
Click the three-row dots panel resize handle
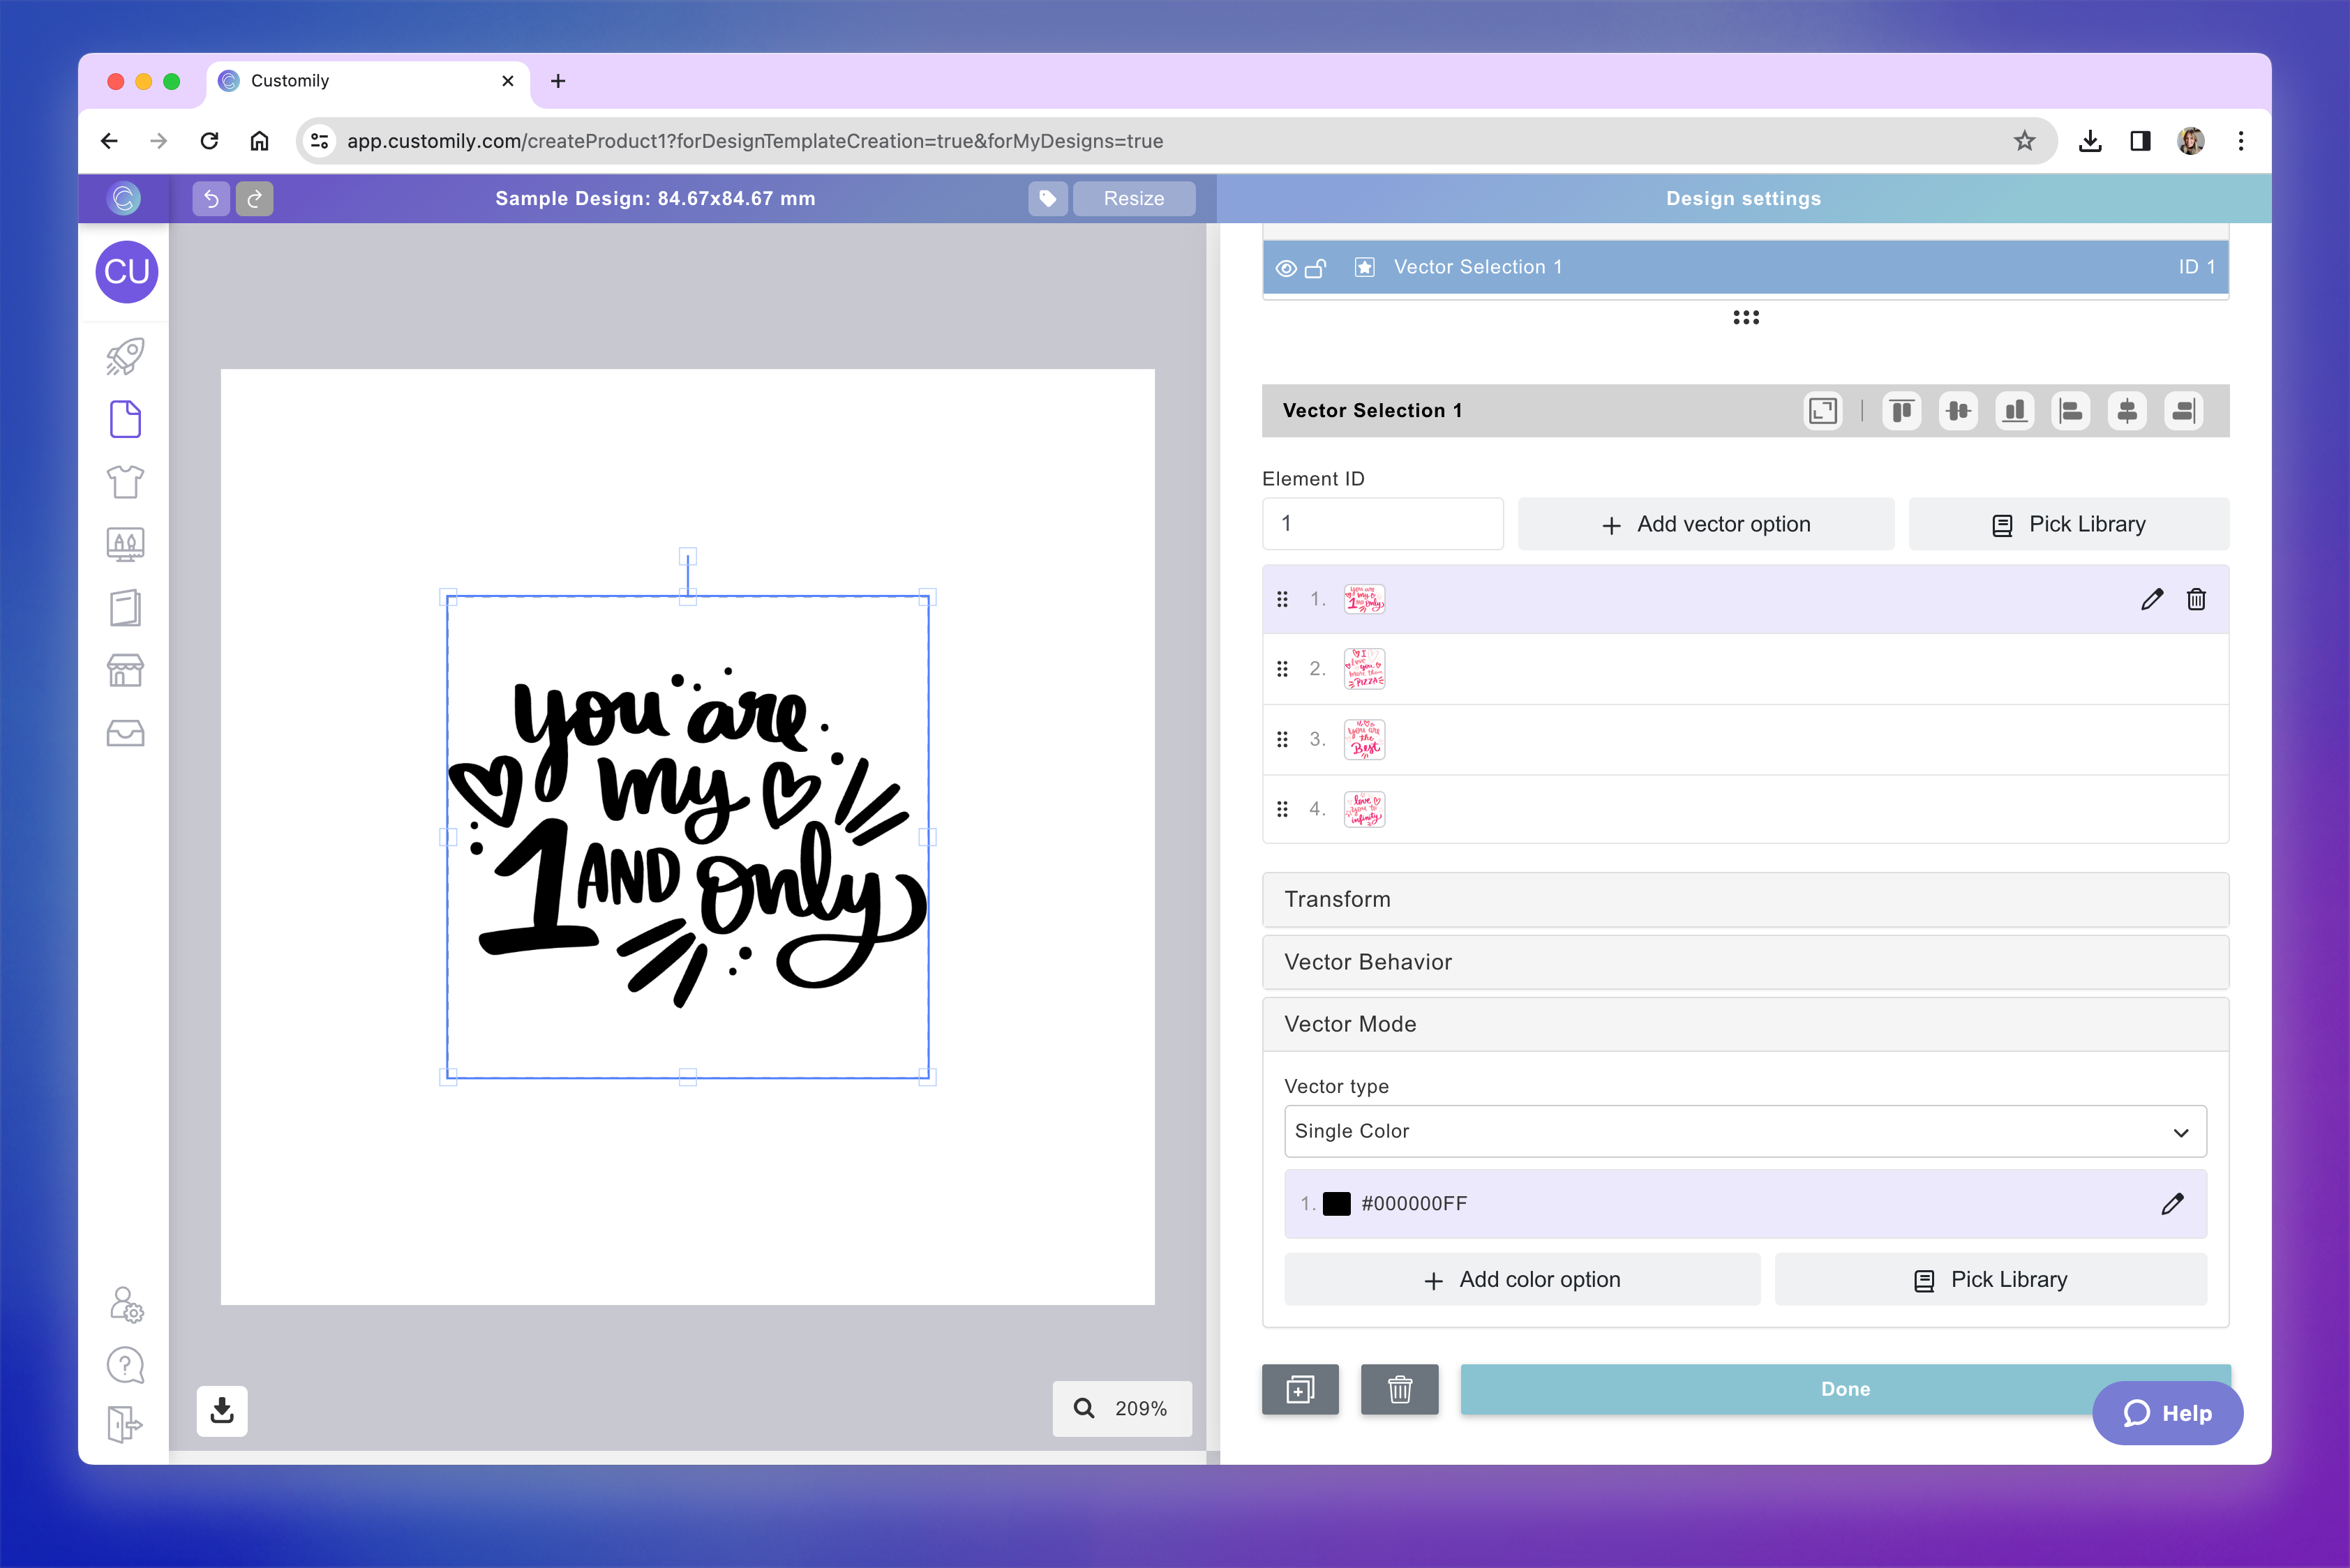pyautogui.click(x=1746, y=317)
